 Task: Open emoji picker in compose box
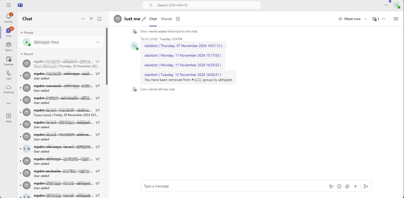(x=339, y=186)
